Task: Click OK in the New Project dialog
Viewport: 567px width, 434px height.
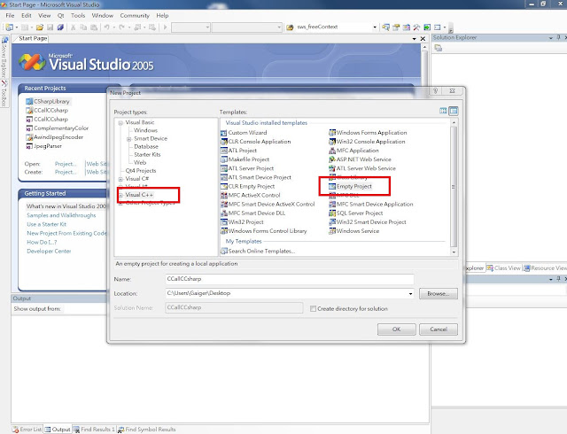Action: click(396, 329)
